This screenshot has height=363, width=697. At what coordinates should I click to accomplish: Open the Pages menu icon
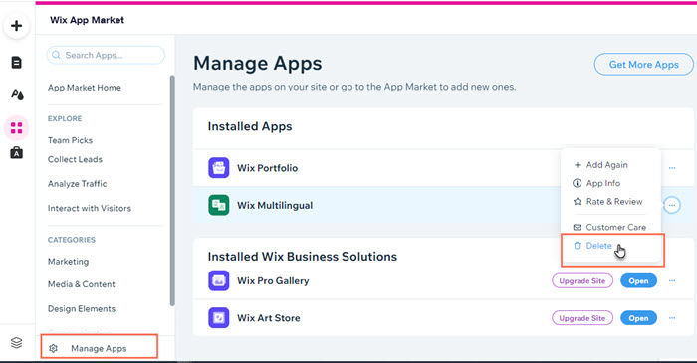pos(17,63)
